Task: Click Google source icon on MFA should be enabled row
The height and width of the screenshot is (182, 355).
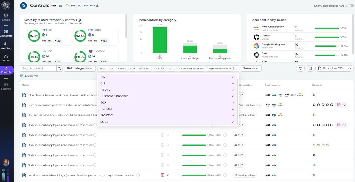Action: (x=314, y=95)
